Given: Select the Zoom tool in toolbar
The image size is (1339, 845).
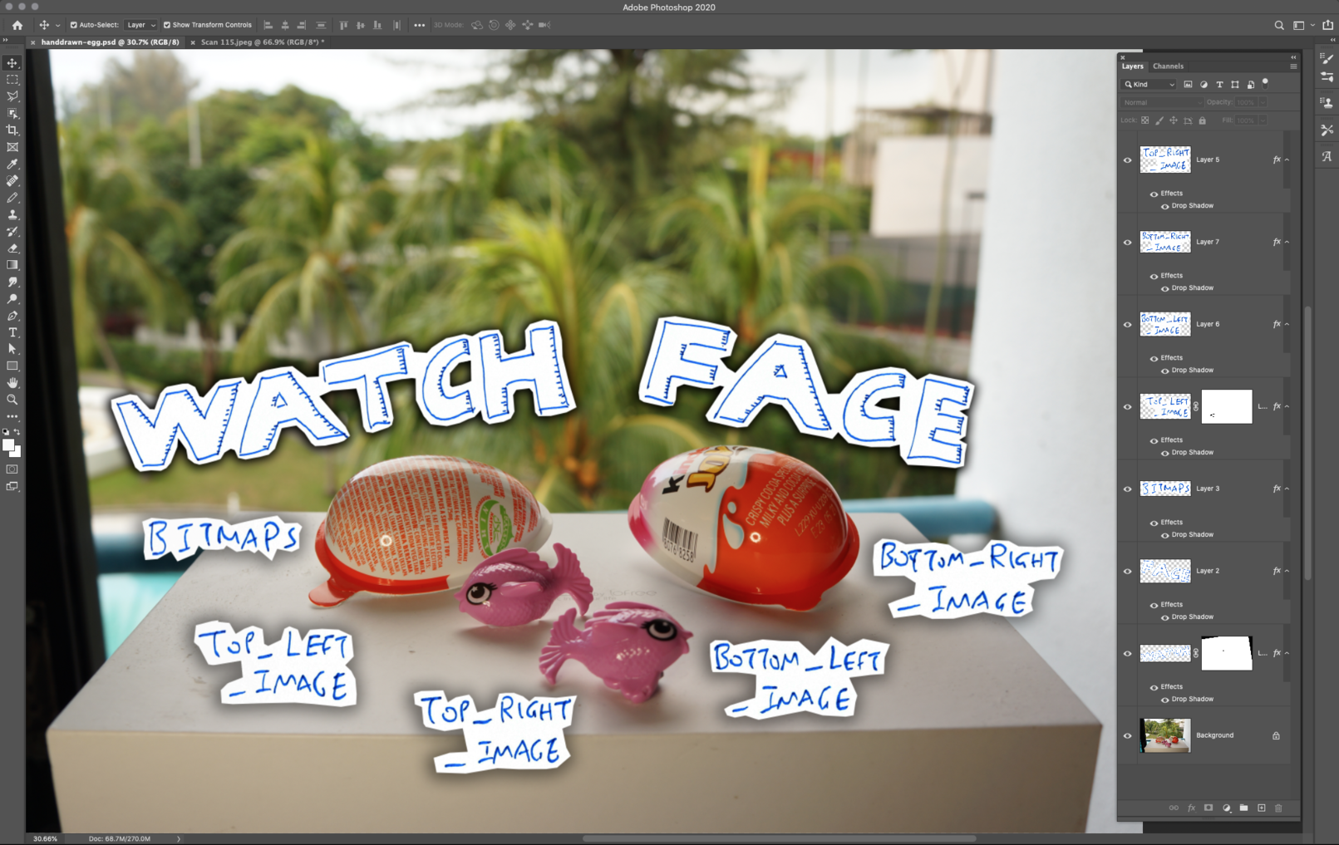Looking at the screenshot, I should (x=12, y=400).
